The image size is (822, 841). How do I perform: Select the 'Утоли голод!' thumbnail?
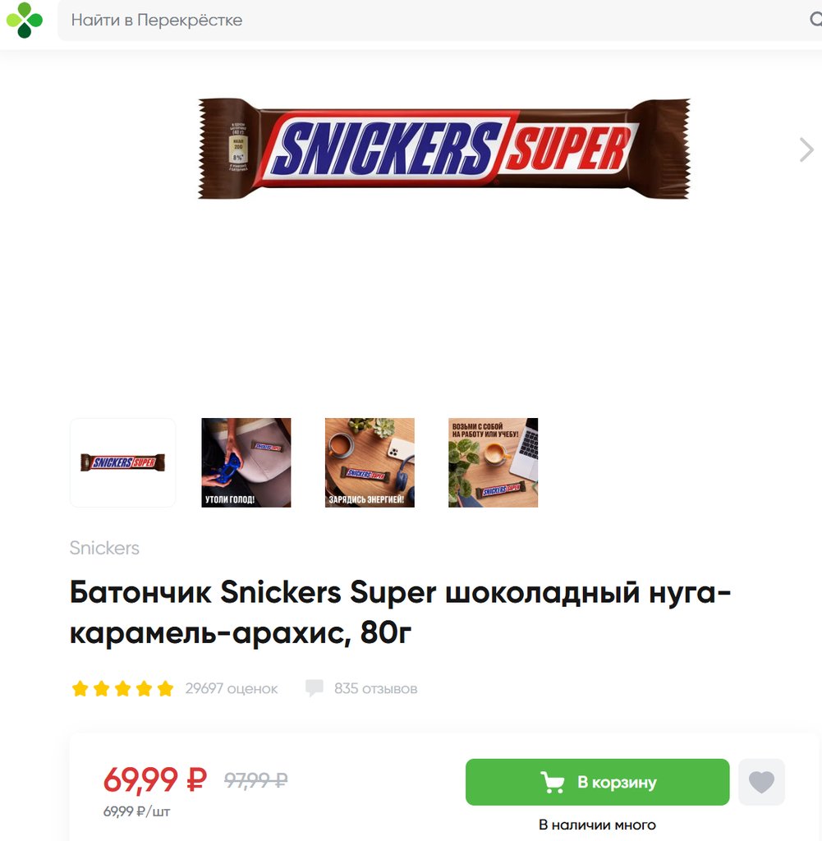(x=246, y=462)
